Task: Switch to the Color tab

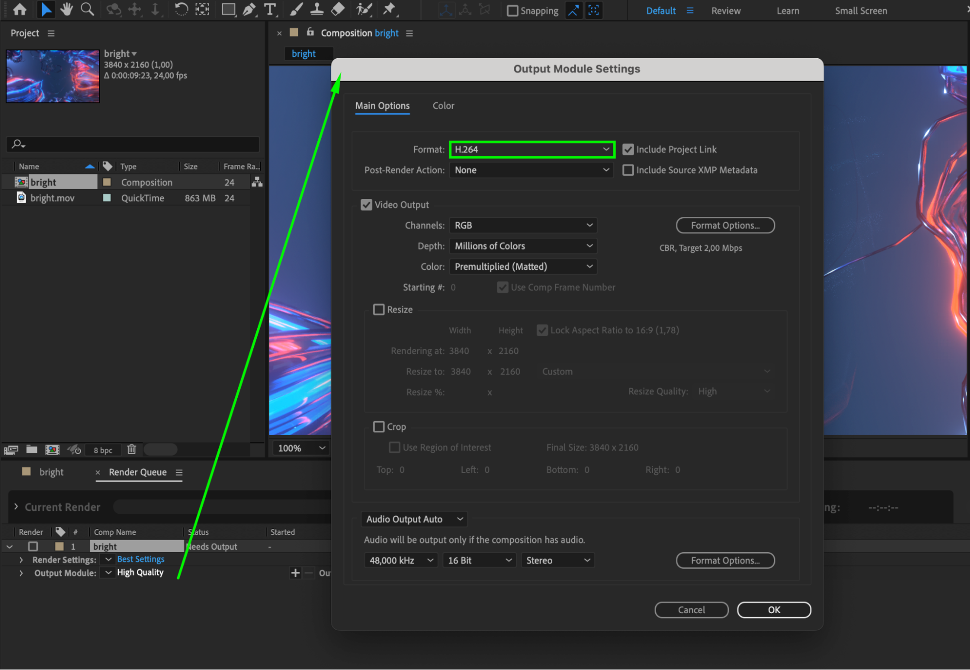Action: coord(443,106)
